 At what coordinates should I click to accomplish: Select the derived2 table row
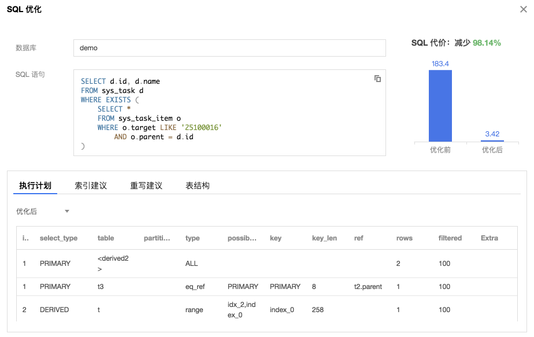tap(267, 264)
